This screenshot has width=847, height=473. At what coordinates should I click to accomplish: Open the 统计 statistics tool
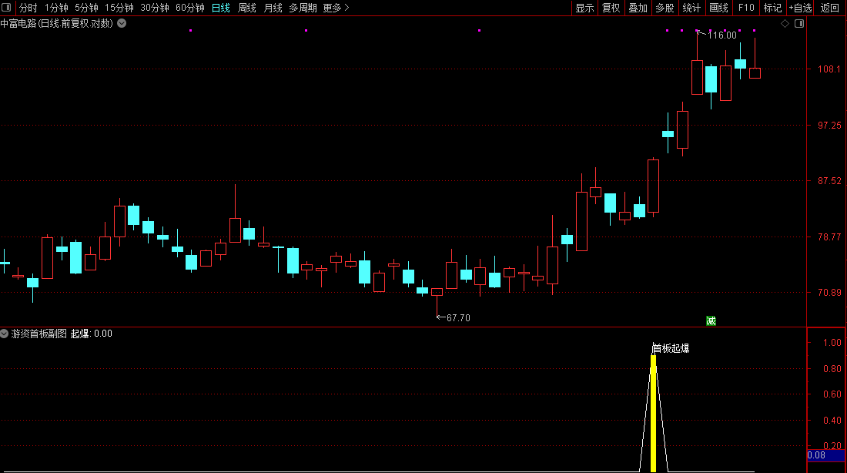tap(691, 8)
